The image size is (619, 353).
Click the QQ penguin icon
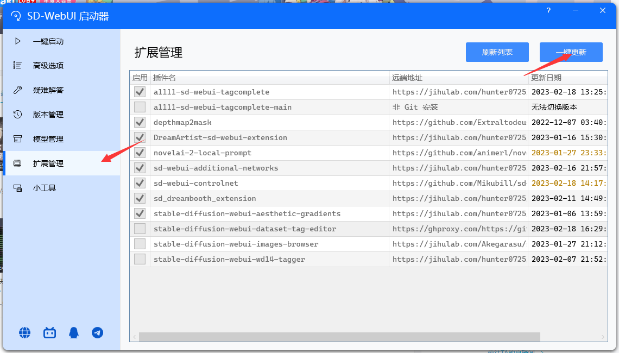74,333
